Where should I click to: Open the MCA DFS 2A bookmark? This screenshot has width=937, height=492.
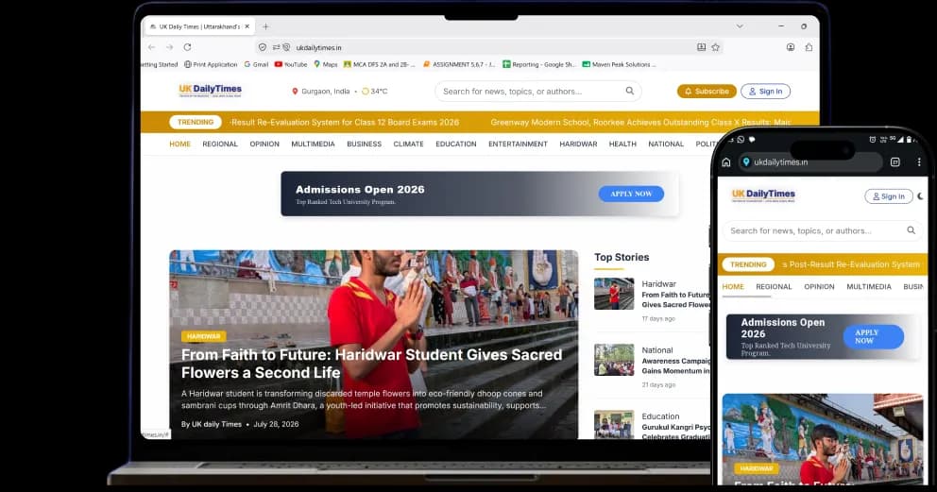(379, 64)
